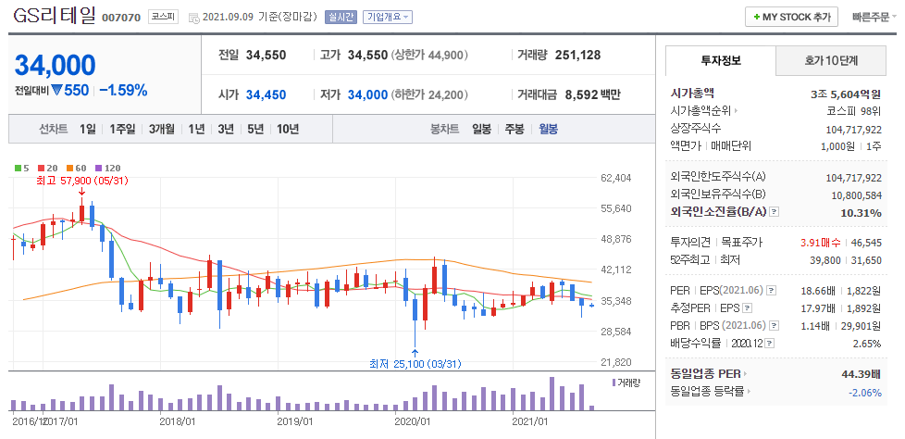905x439 pixels.
Task: Select the 5년 line chart period
Action: click(255, 129)
